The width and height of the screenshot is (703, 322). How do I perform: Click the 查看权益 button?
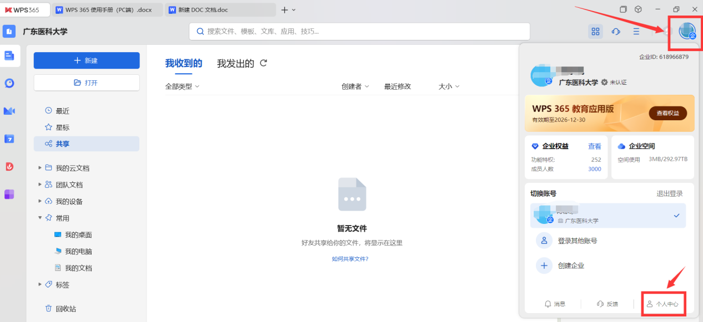click(667, 113)
